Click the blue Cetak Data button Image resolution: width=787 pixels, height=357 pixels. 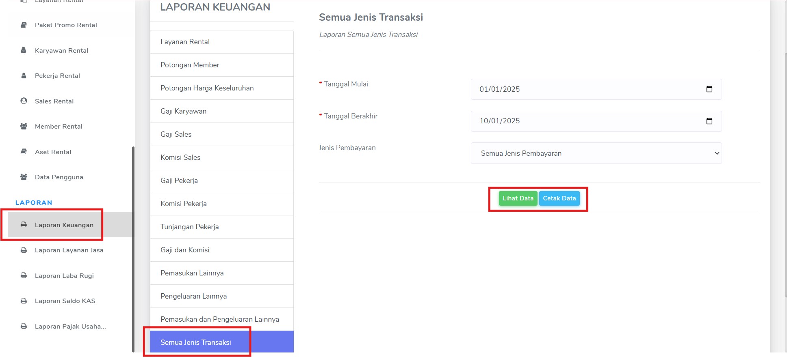[559, 198]
